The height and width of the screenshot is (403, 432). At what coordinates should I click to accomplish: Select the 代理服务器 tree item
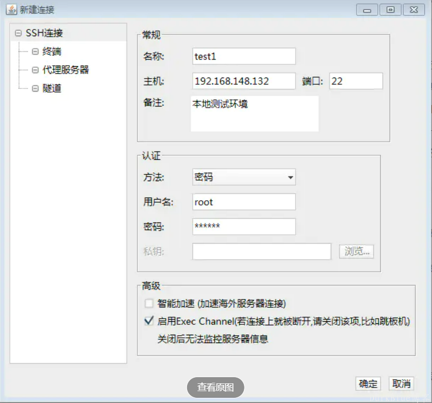coord(61,70)
